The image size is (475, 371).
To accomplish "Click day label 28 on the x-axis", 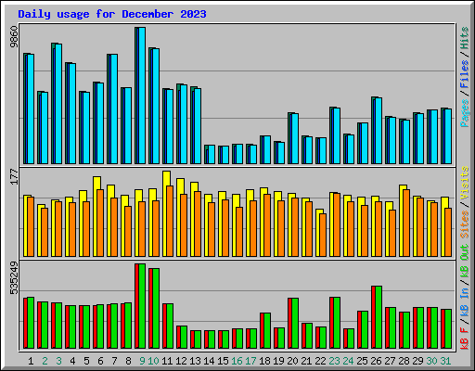I will coord(404,361).
